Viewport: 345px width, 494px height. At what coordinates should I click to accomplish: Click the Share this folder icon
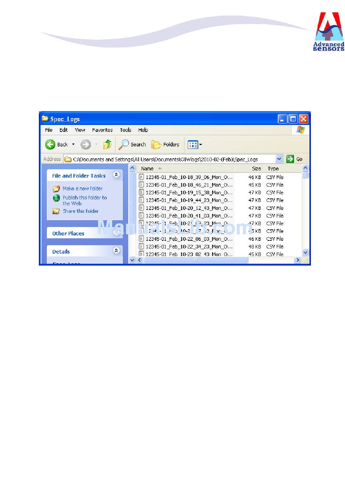point(56,211)
